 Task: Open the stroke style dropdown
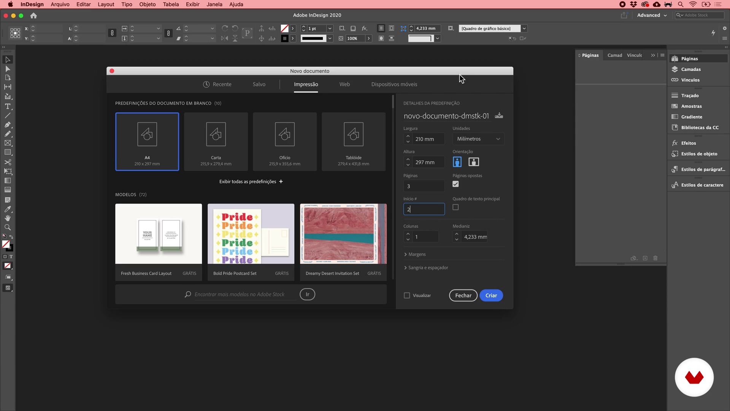[x=330, y=38]
